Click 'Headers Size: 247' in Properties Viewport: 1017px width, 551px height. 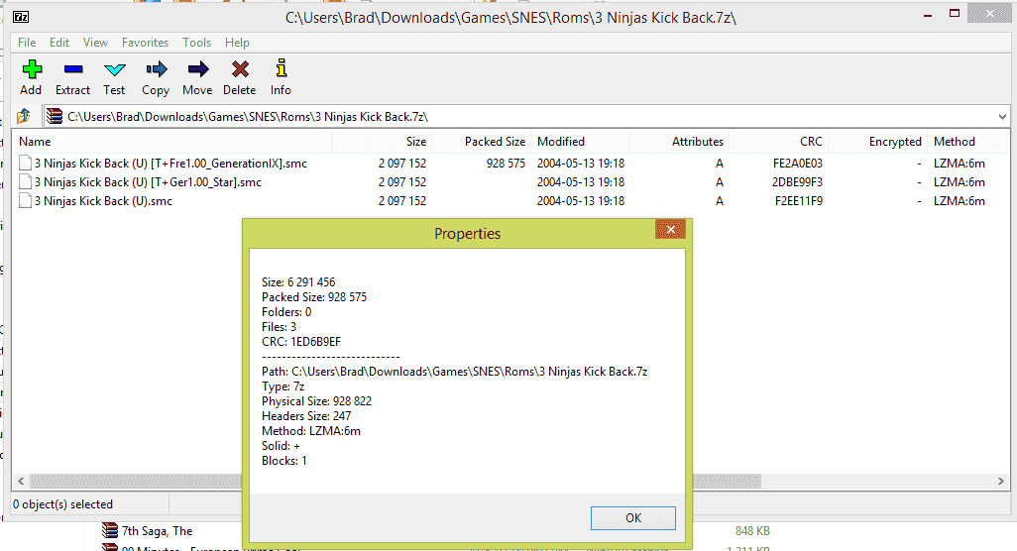[306, 415]
